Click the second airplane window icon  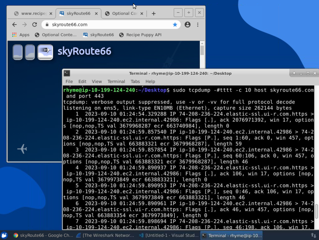[x=30, y=52]
